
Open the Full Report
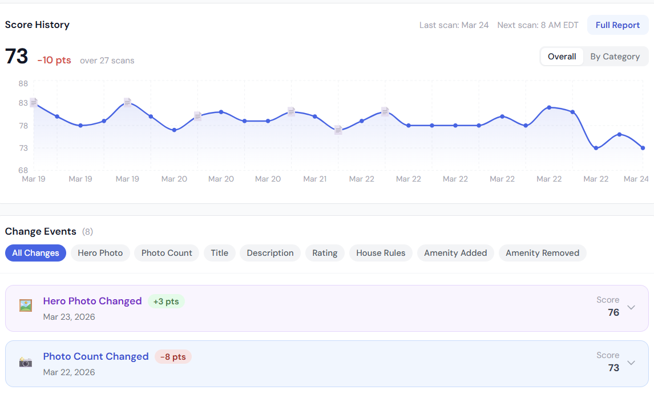point(617,25)
